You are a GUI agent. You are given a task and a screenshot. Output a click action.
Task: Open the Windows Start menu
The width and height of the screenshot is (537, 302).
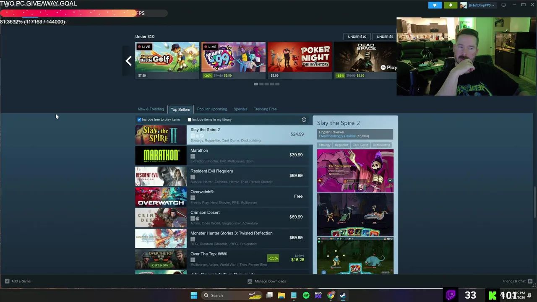(194, 295)
